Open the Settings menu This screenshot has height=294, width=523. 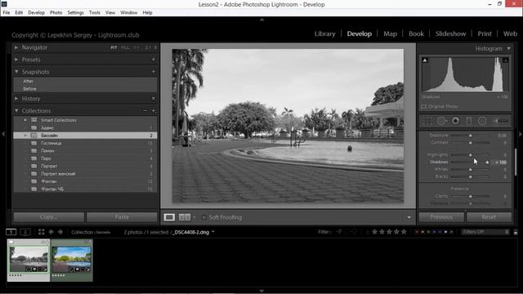click(x=76, y=13)
